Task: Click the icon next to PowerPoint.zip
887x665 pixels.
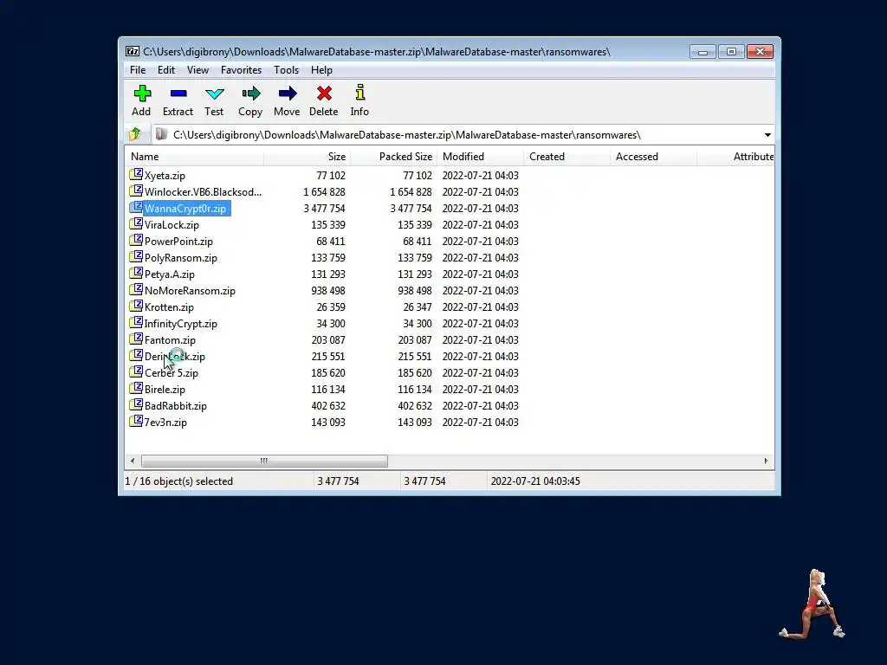Action: click(136, 240)
